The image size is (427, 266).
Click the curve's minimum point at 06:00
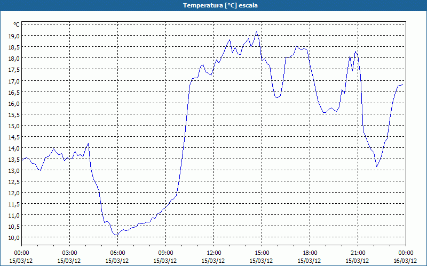pos(117,235)
